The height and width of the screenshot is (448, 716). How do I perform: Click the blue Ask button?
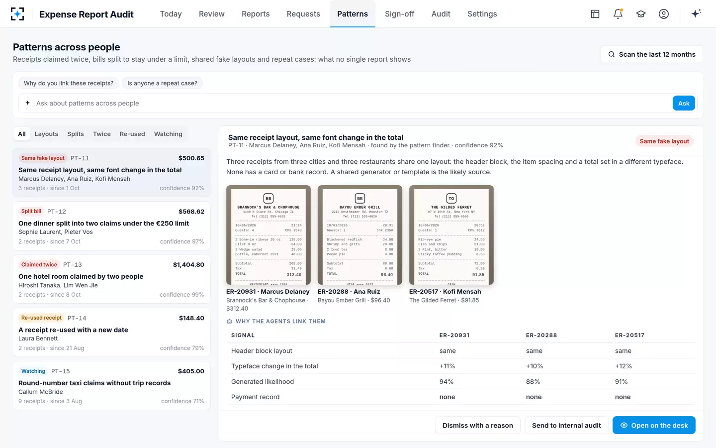[x=684, y=103]
